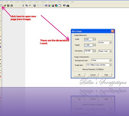Open the File menu
Image resolution: width=129 pixels, height=116 pixels.
[2, 2]
